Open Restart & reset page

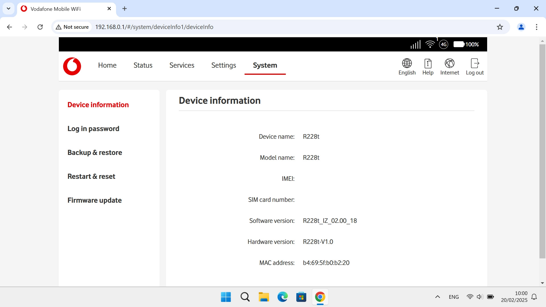[x=91, y=177]
